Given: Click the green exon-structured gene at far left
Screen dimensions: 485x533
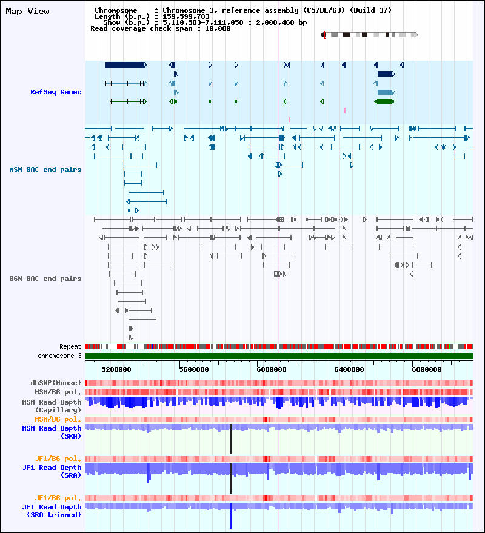Looking at the screenshot, I should coord(128,101).
